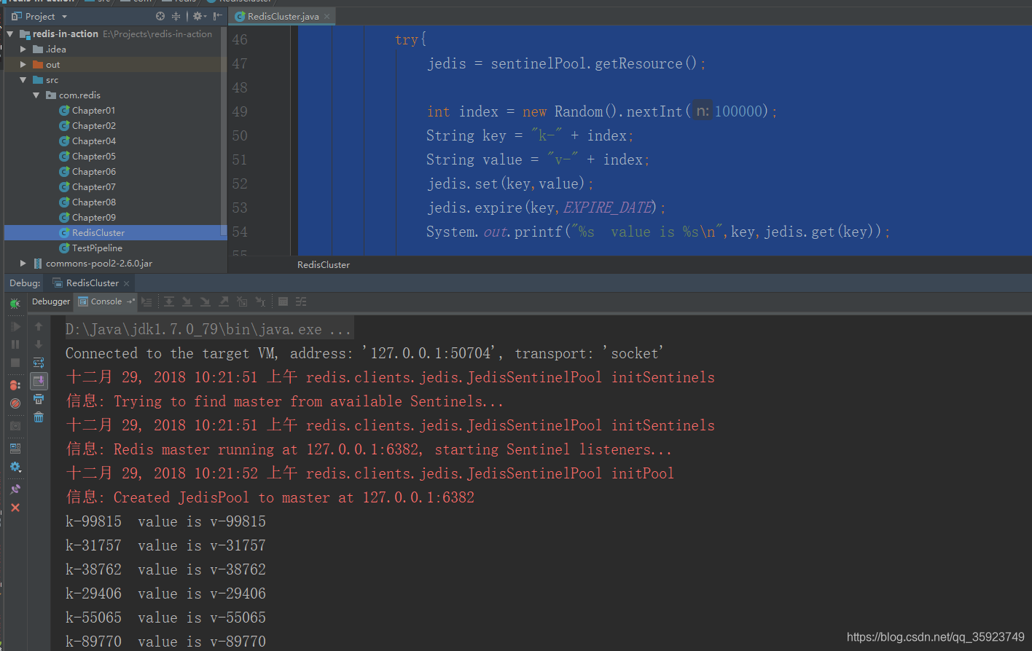Viewport: 1032px width, 651px height.
Task: Click console output line k-99815
Action: click(165, 521)
